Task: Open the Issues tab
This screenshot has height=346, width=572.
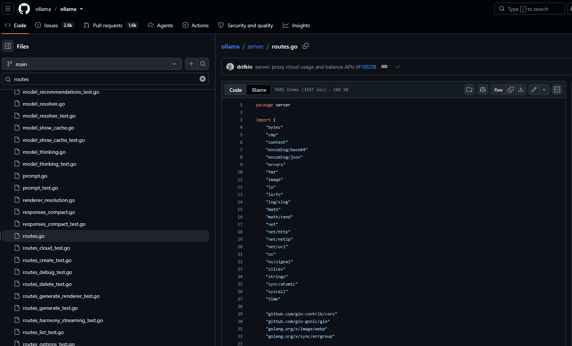Action: tap(54, 25)
